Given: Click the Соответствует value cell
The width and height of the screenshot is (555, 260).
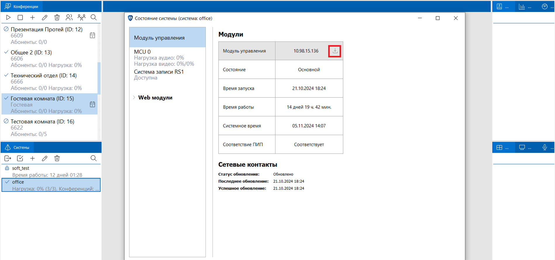Looking at the screenshot, I should (309, 144).
